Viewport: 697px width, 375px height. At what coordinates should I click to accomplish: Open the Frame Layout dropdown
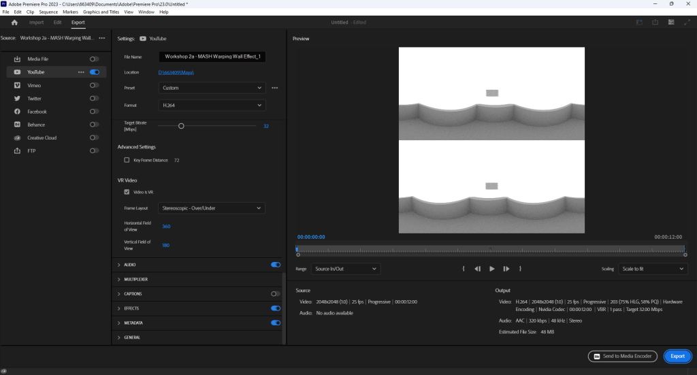pyautogui.click(x=212, y=208)
